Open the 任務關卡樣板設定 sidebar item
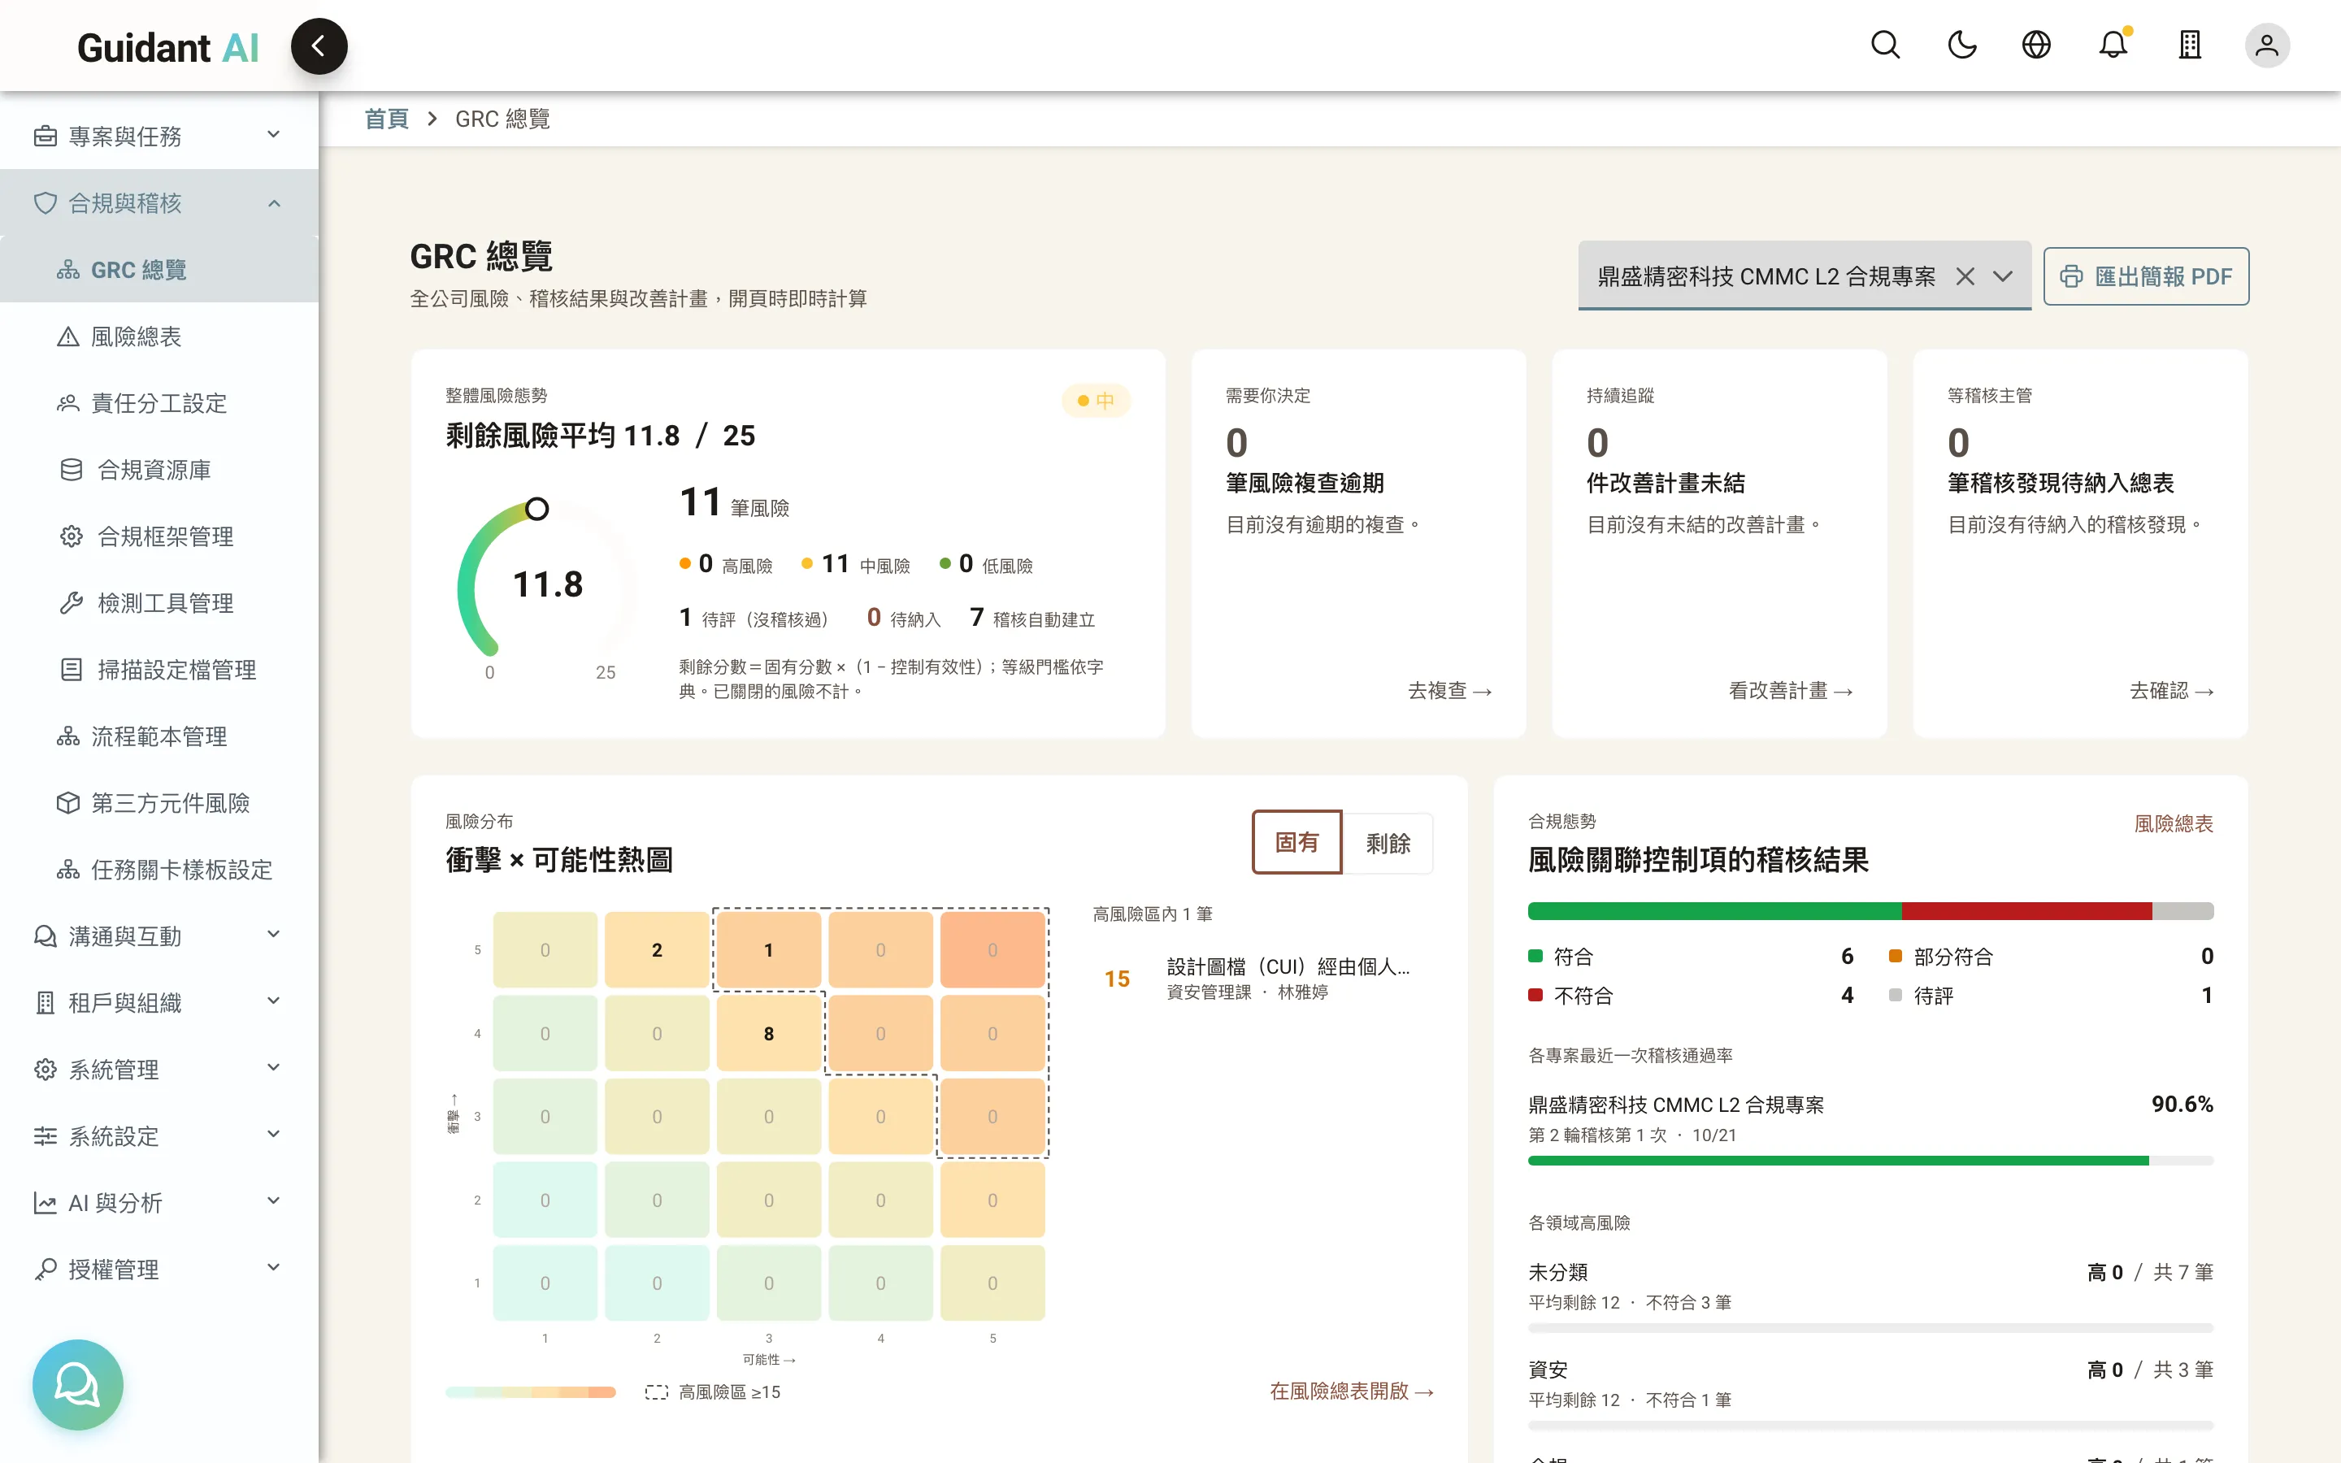Image resolution: width=2341 pixels, height=1463 pixels. (159, 870)
